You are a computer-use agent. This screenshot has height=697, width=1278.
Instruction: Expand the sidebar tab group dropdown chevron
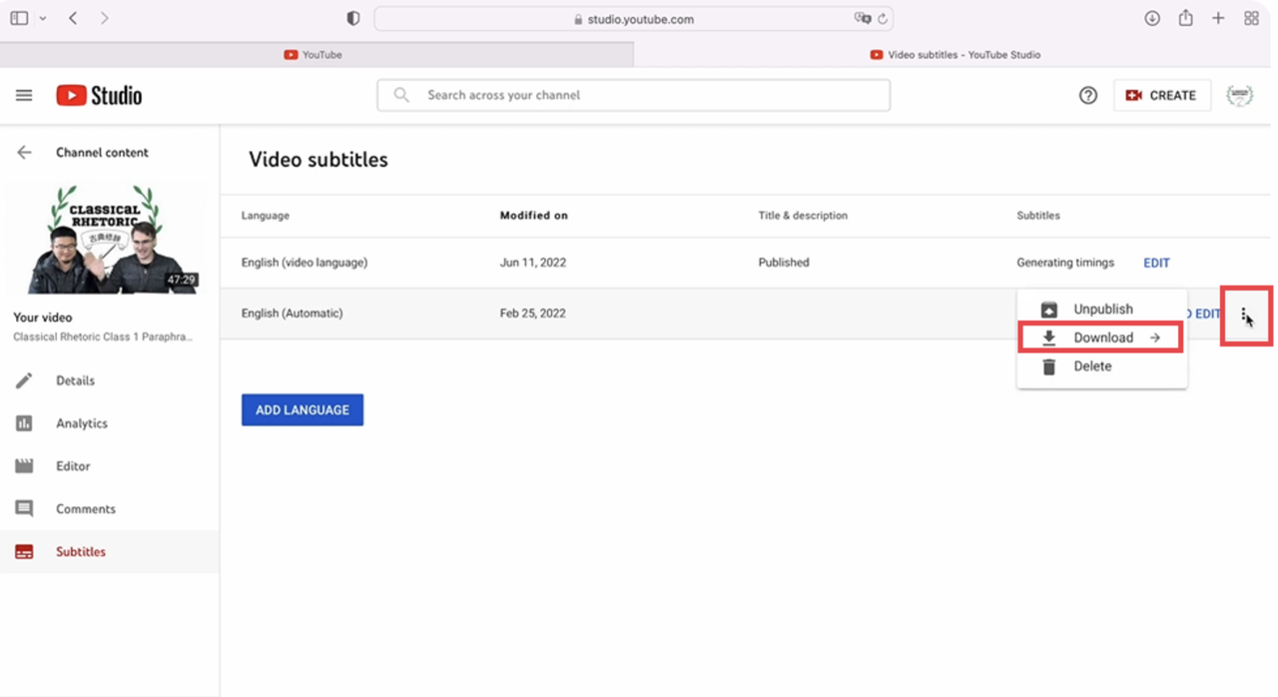point(42,19)
